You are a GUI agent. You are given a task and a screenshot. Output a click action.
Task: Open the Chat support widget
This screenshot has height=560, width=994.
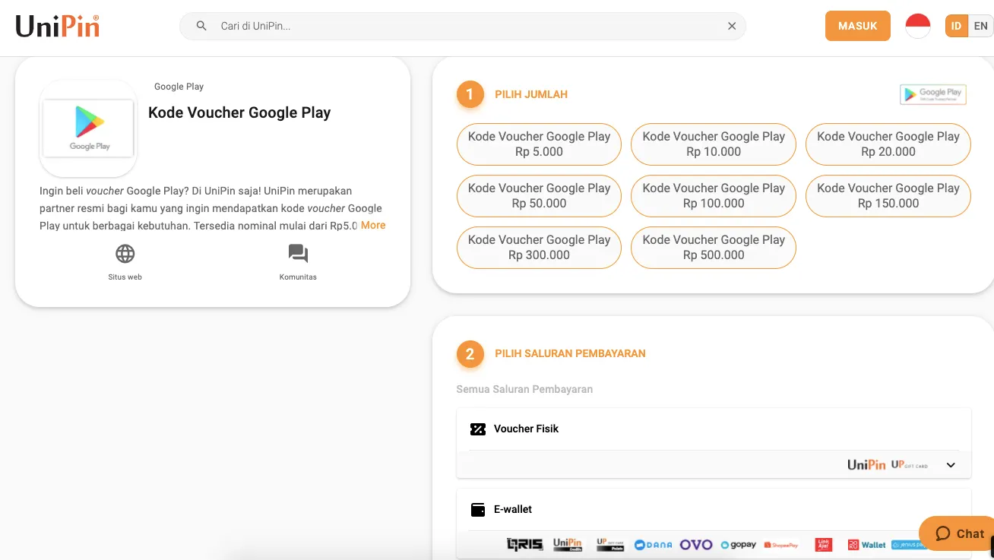[x=959, y=533]
